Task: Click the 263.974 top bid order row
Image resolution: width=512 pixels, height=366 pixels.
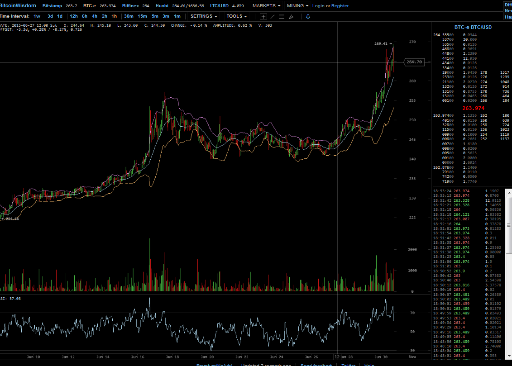Action: point(455,115)
